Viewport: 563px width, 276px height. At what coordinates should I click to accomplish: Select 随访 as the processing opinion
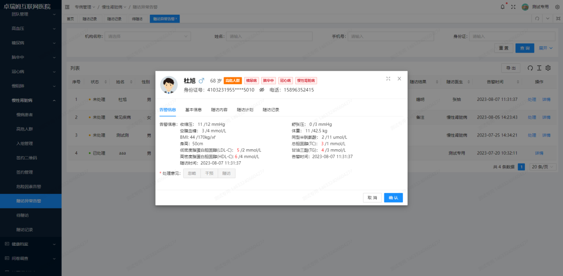click(226, 173)
